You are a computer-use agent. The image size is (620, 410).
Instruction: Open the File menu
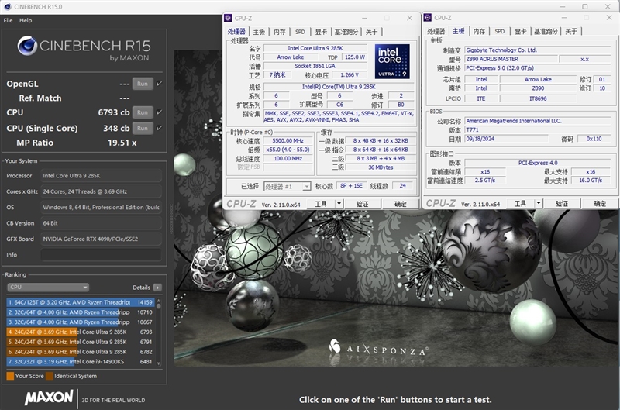[8, 21]
